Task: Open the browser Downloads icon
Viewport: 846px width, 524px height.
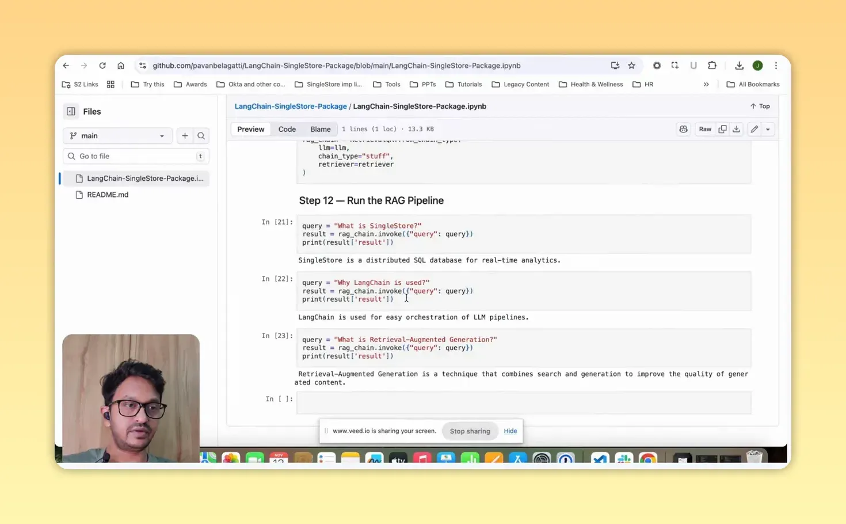Action: tap(739, 66)
